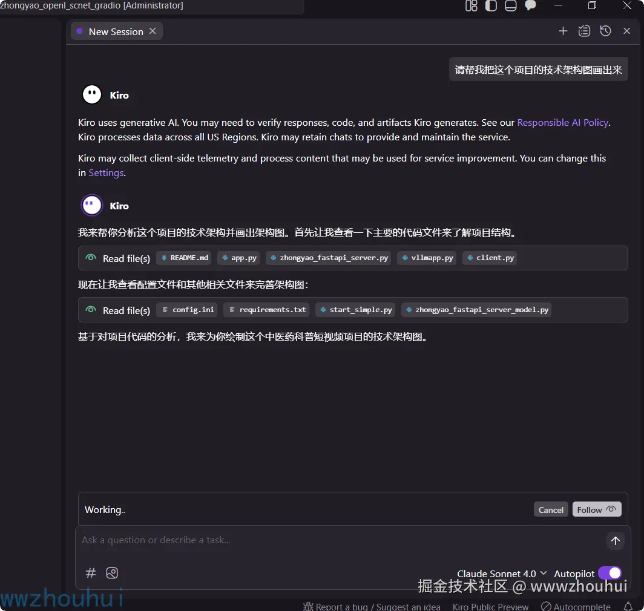The image size is (644, 611).
Task: Turn off the Autopilot switch
Action: pos(609,573)
